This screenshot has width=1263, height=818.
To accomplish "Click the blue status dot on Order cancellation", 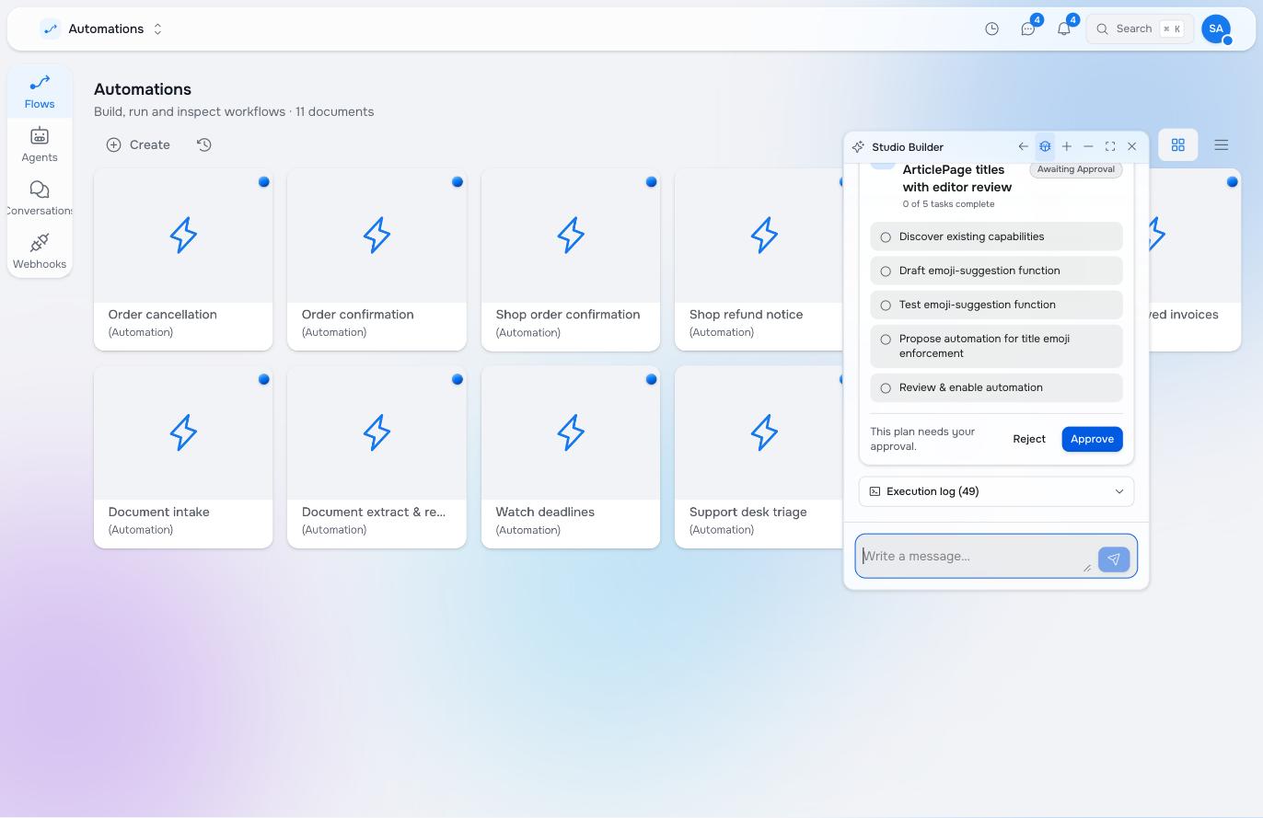I will (264, 181).
